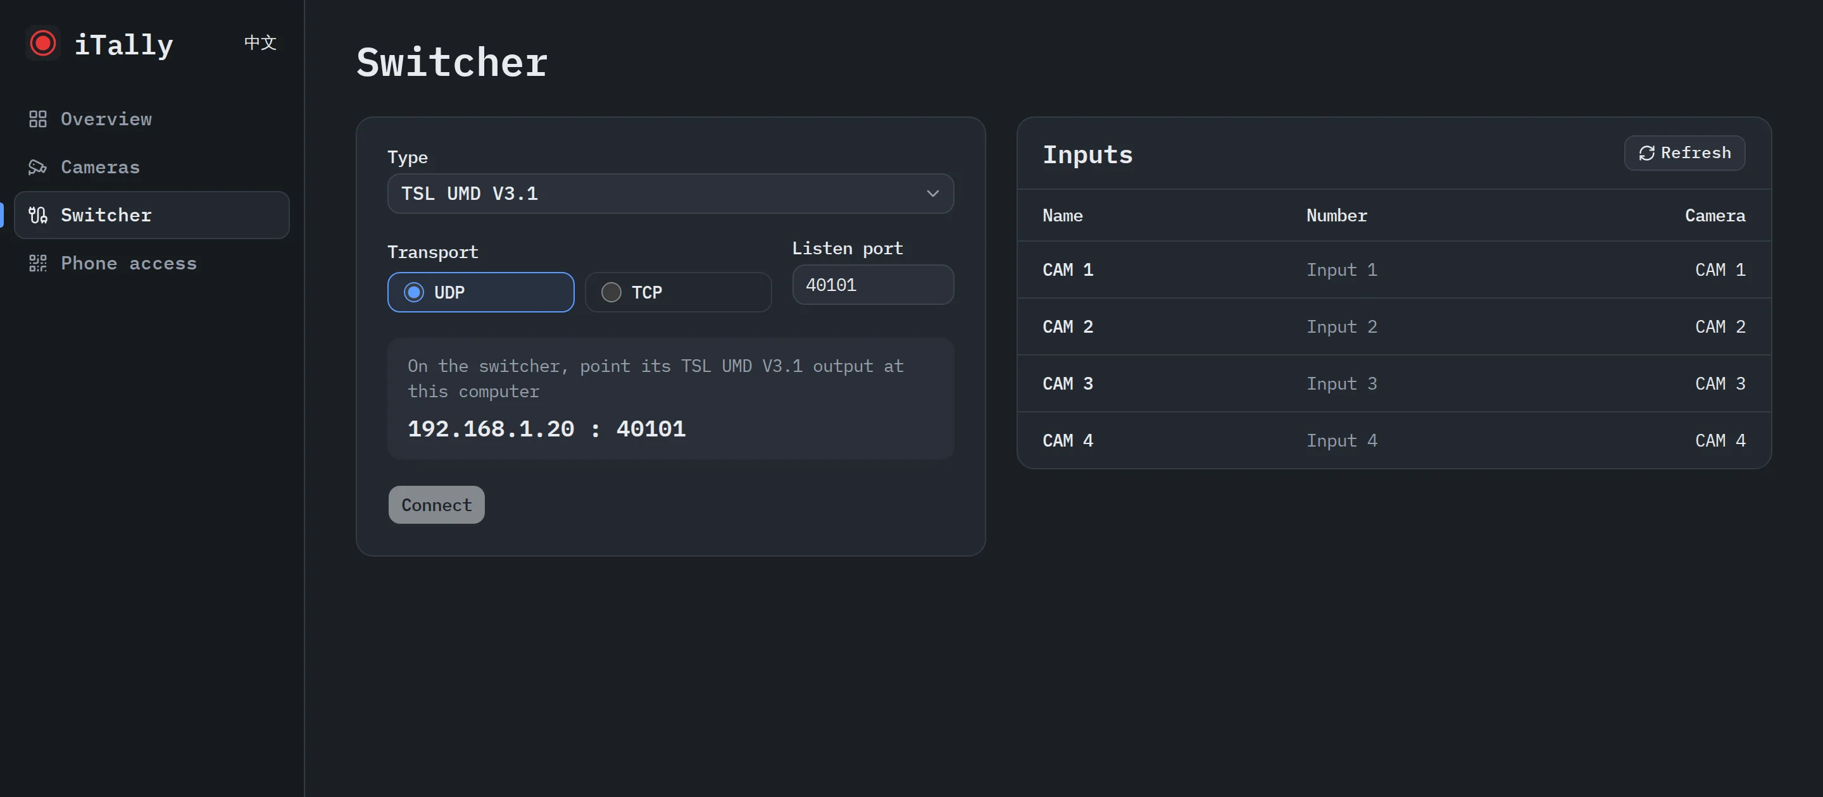Click the red iTally record logo icon
Screen dimensions: 1823x797
[42, 43]
